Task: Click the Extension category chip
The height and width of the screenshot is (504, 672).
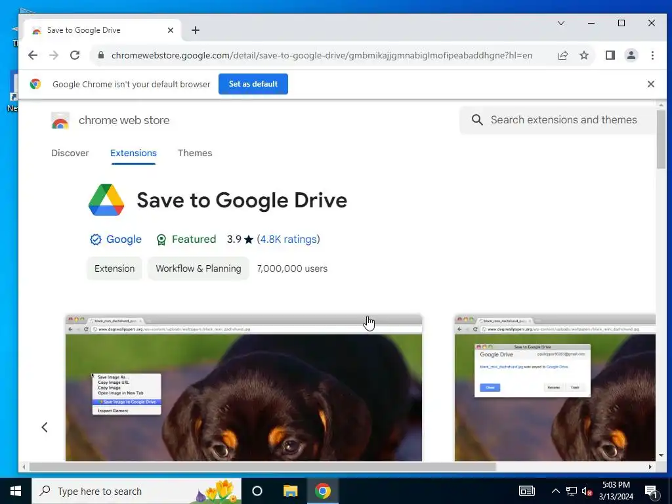Action: pos(114,268)
